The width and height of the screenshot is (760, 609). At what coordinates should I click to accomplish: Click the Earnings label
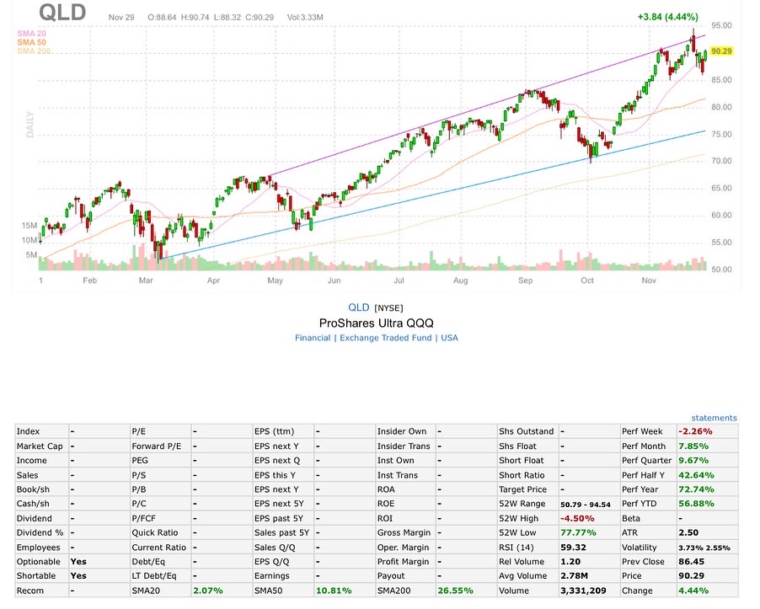(x=272, y=575)
